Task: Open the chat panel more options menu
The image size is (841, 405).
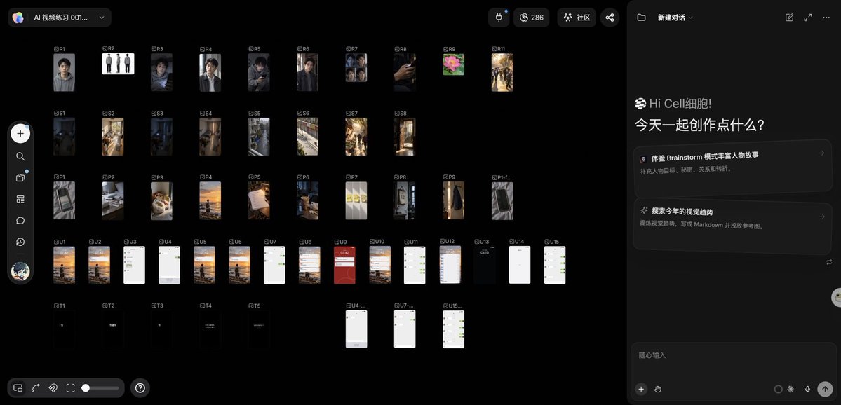Action: coord(826,18)
